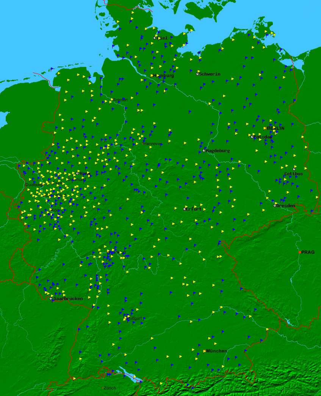Click the Duisburg city label
This screenshot has height=396, width=321.
tap(34, 185)
